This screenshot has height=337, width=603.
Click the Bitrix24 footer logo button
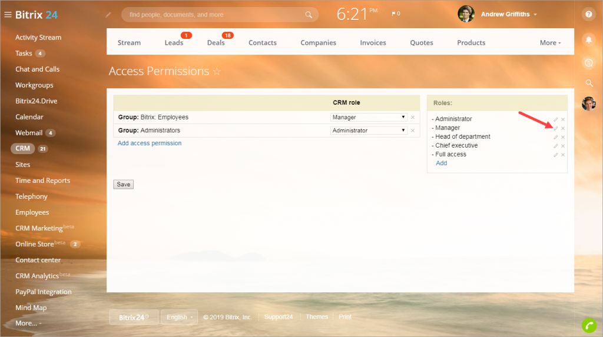134,317
